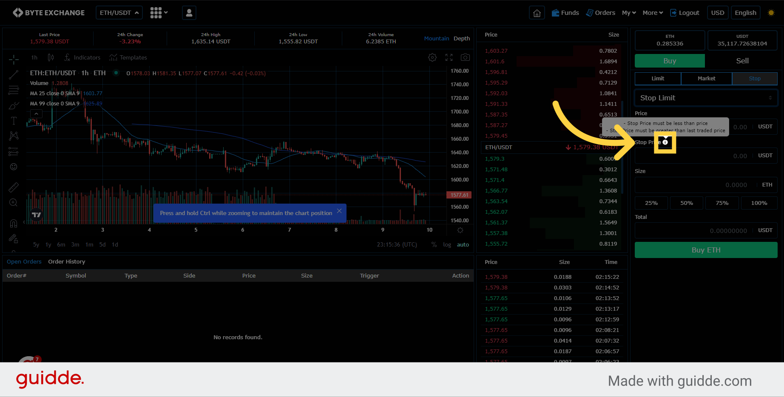The height and width of the screenshot is (397, 784).
Task: Toggle magnet mode for drawings
Action: [x=14, y=223]
